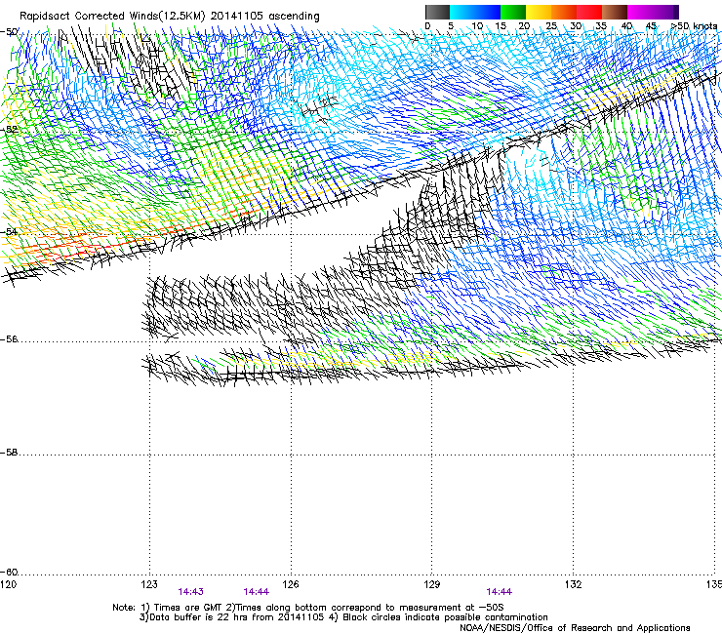Click the '14:44' time label right of 129
This screenshot has height=634, width=722.
[500, 592]
